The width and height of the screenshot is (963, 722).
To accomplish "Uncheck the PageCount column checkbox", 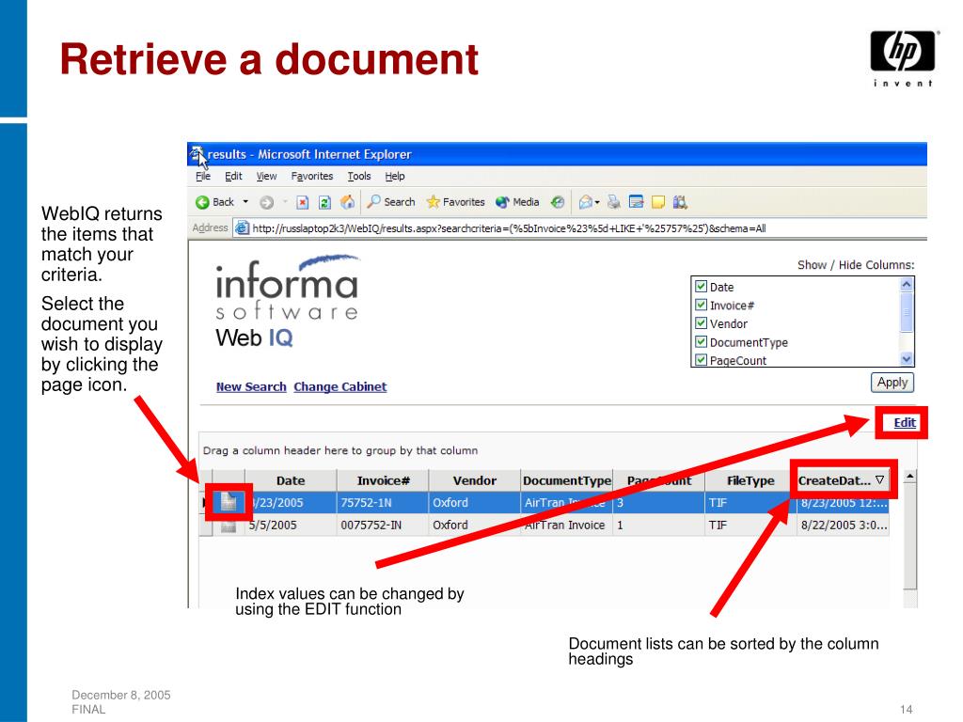I will pos(701,359).
